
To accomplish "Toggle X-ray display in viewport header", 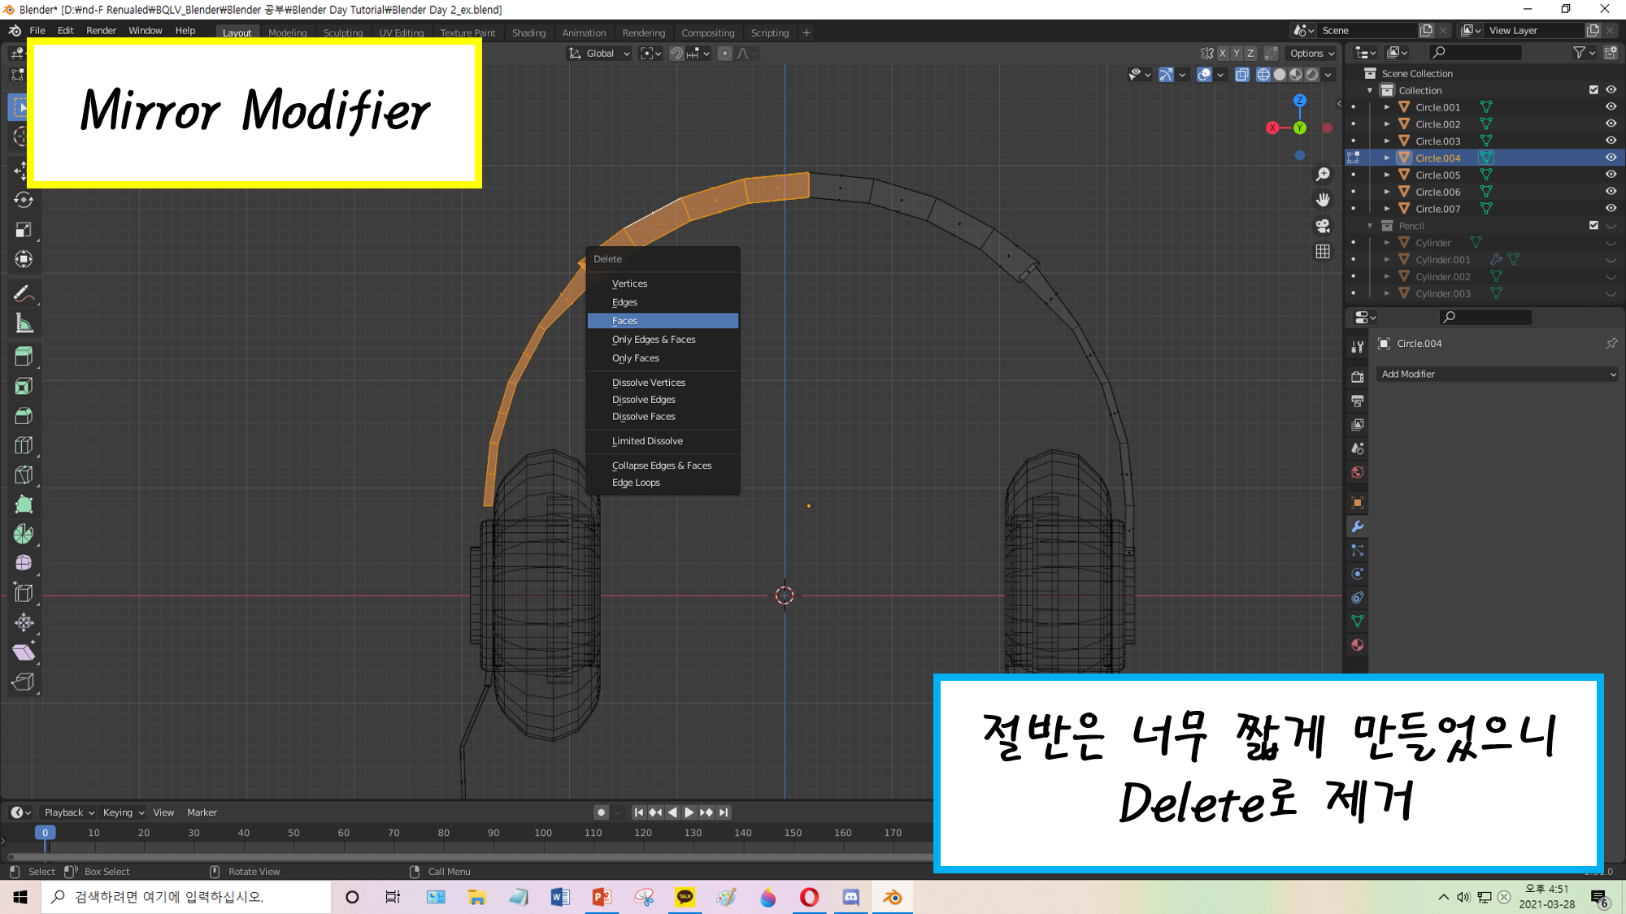I will 1241,75.
